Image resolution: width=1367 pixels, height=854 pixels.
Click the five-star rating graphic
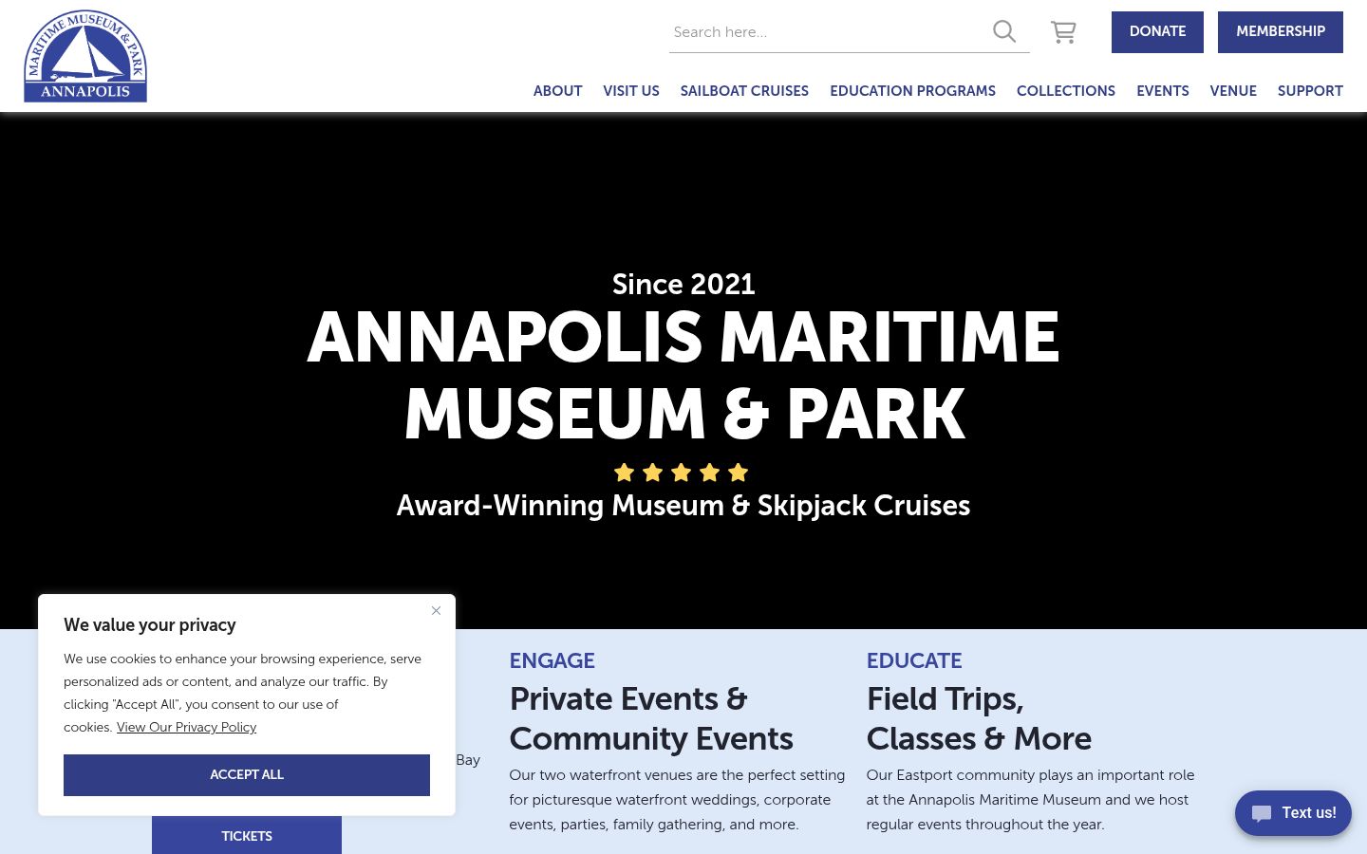point(682,473)
